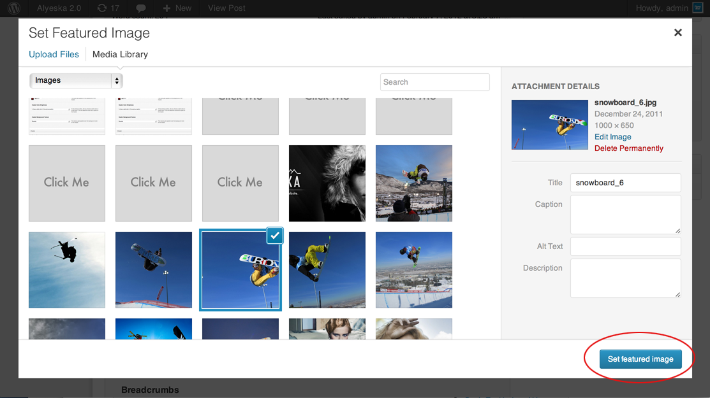
Task: Switch to the Upload Files tab
Action: 54,54
